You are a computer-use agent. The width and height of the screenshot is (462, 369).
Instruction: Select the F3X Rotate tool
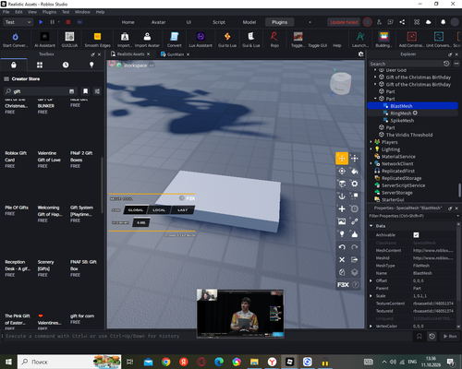pos(342,171)
